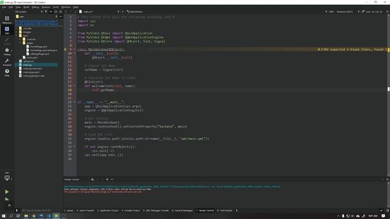Open File Explorer from the taskbar
The height and width of the screenshot is (219, 390).
click(x=26, y=216)
